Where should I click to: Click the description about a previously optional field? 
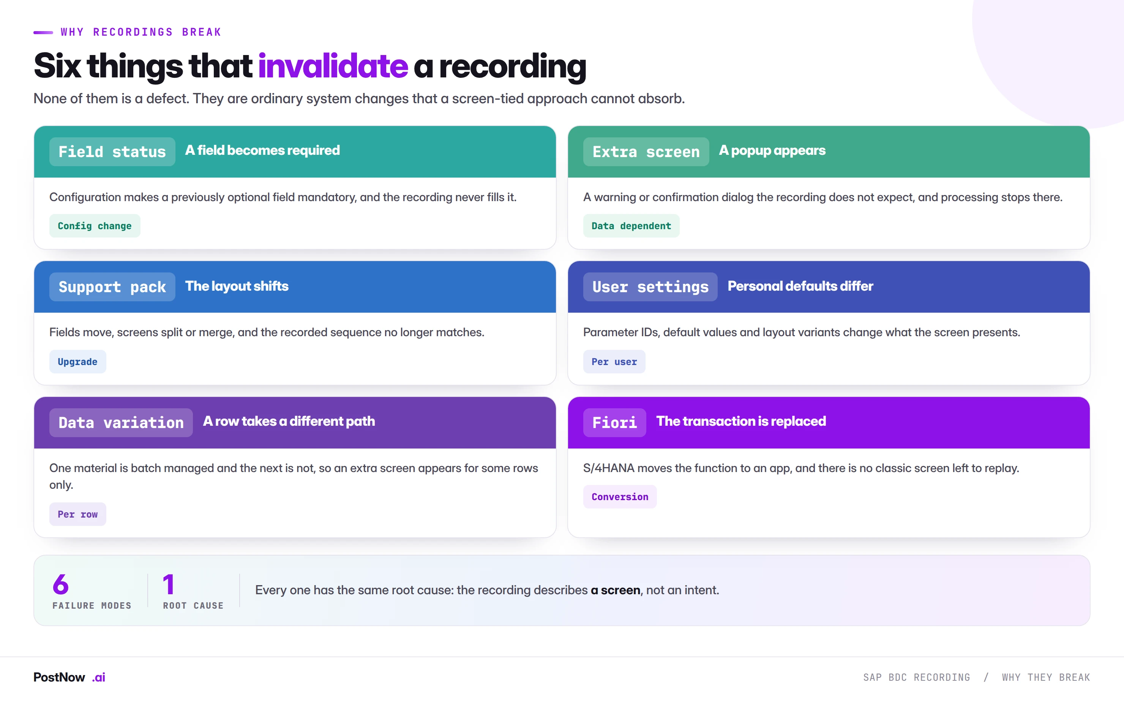[283, 197]
